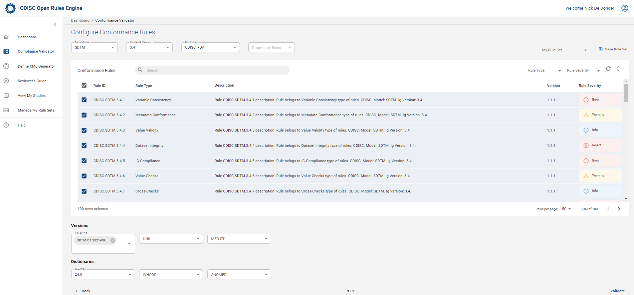
Task: Uncheck rule CDISC.SDTM.3.4.2
Action: pyautogui.click(x=84, y=115)
